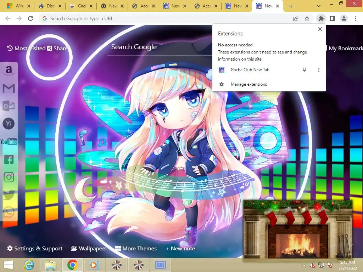Image resolution: width=363 pixels, height=272 pixels.
Task: Open Settings & Support
Action: tap(35, 248)
